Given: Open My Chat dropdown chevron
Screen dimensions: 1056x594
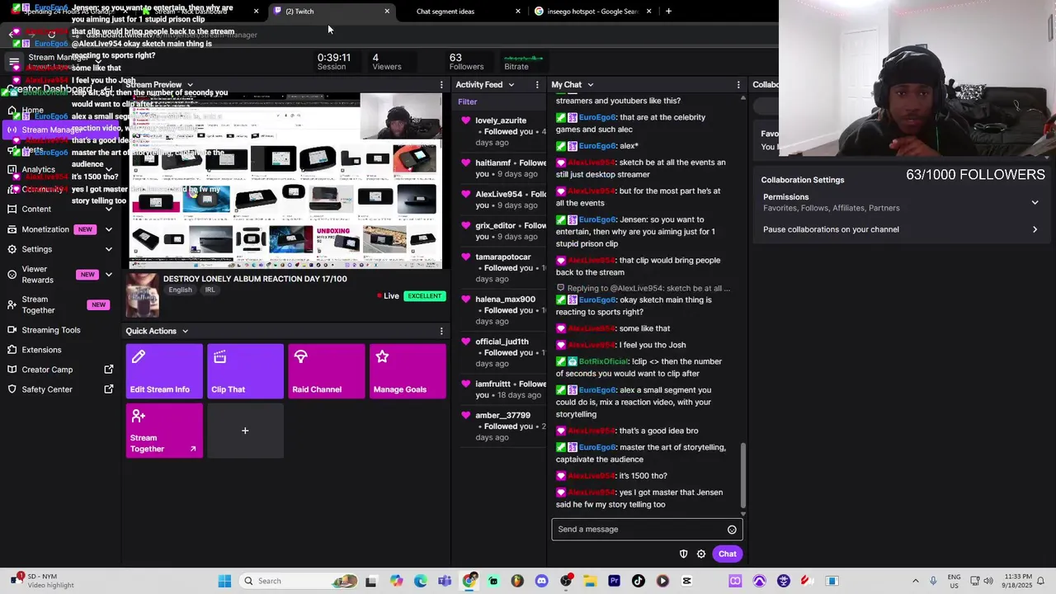Looking at the screenshot, I should pyautogui.click(x=590, y=85).
